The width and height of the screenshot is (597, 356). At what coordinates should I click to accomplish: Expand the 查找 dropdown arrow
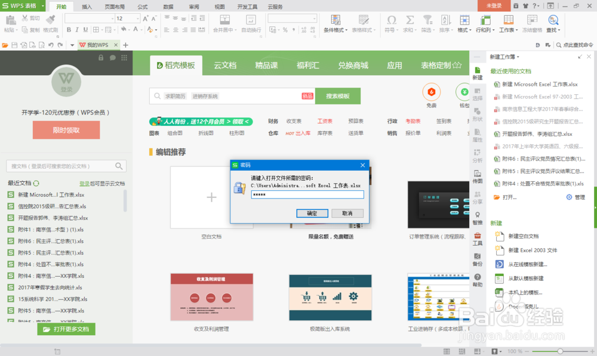tap(559, 30)
